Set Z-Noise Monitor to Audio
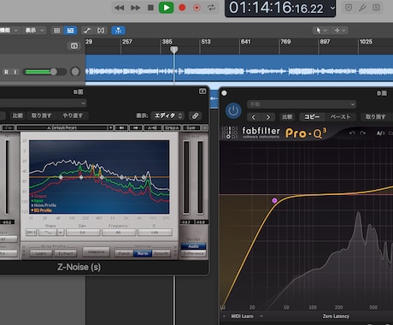Viewport: 393px width, 325px height. (x=194, y=246)
